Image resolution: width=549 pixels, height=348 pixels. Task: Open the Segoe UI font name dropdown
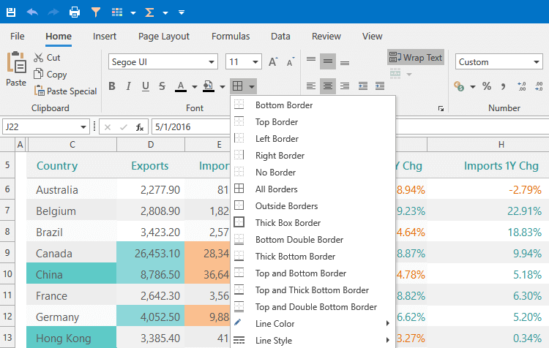point(163,62)
